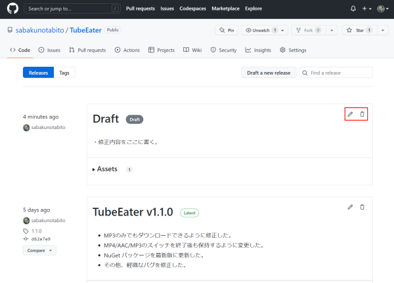This screenshot has width=394, height=283.
Task: Fork the repository
Action: 309,30
